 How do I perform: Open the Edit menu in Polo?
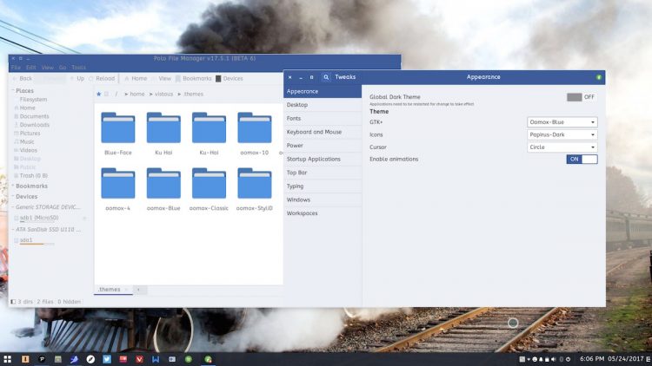30,68
